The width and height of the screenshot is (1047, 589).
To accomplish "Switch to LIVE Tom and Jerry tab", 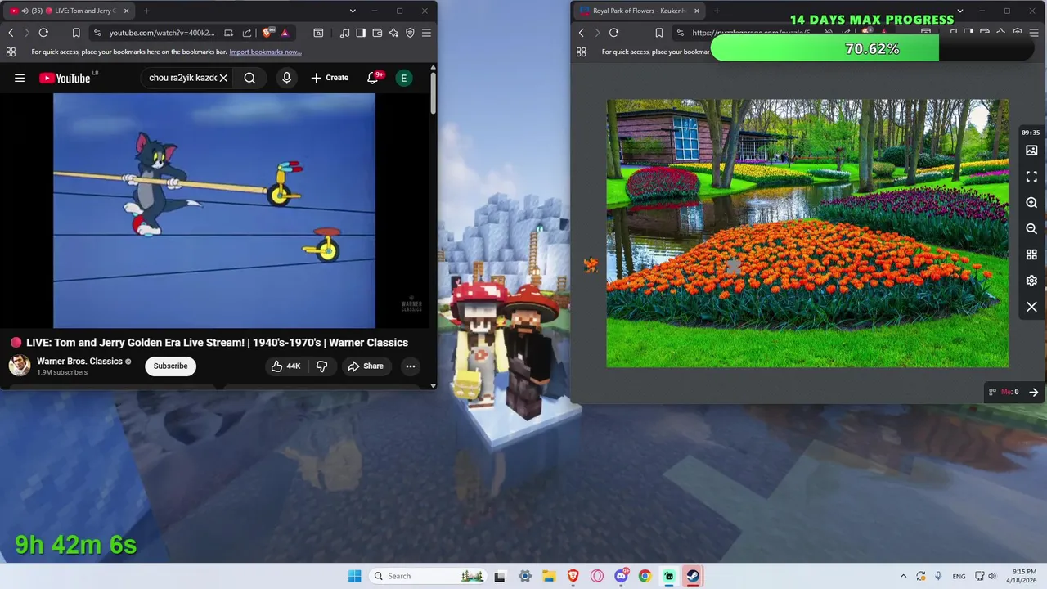I will [x=70, y=11].
